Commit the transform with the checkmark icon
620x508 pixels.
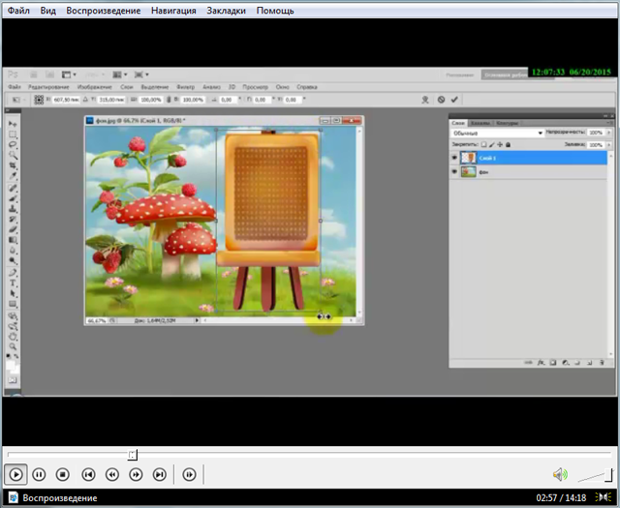pyautogui.click(x=455, y=100)
